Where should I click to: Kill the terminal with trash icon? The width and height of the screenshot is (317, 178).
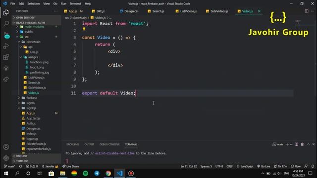pos(302,144)
